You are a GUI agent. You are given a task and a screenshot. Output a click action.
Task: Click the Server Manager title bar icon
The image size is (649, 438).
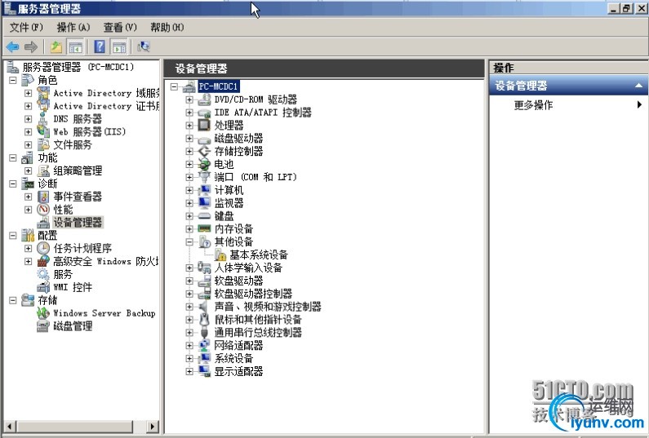[10, 8]
